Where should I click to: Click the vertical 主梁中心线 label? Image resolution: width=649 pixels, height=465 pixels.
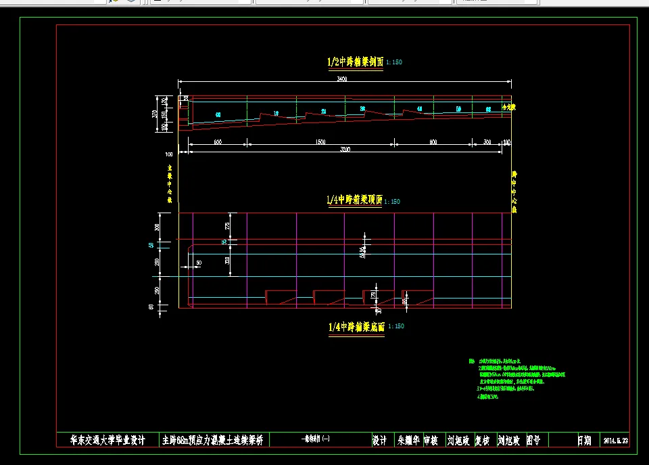pyautogui.click(x=169, y=183)
